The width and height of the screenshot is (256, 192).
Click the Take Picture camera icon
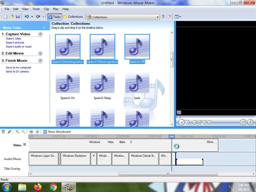point(250,122)
